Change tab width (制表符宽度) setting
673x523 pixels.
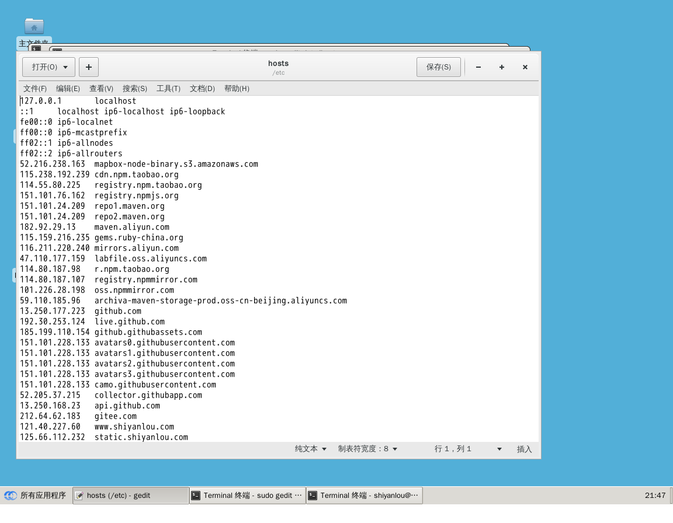pyautogui.click(x=367, y=449)
